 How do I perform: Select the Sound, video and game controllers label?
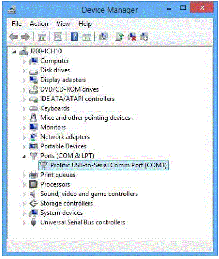click(x=89, y=194)
